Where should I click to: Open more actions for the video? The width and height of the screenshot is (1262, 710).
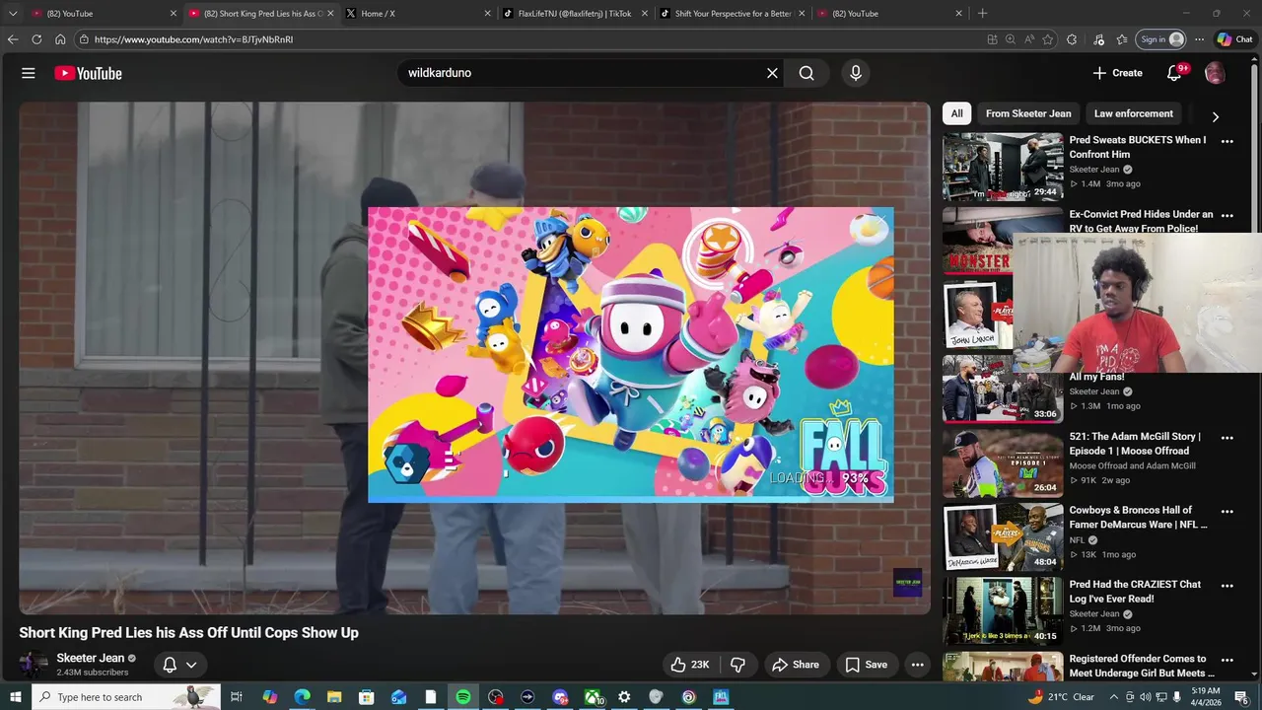coord(917,665)
